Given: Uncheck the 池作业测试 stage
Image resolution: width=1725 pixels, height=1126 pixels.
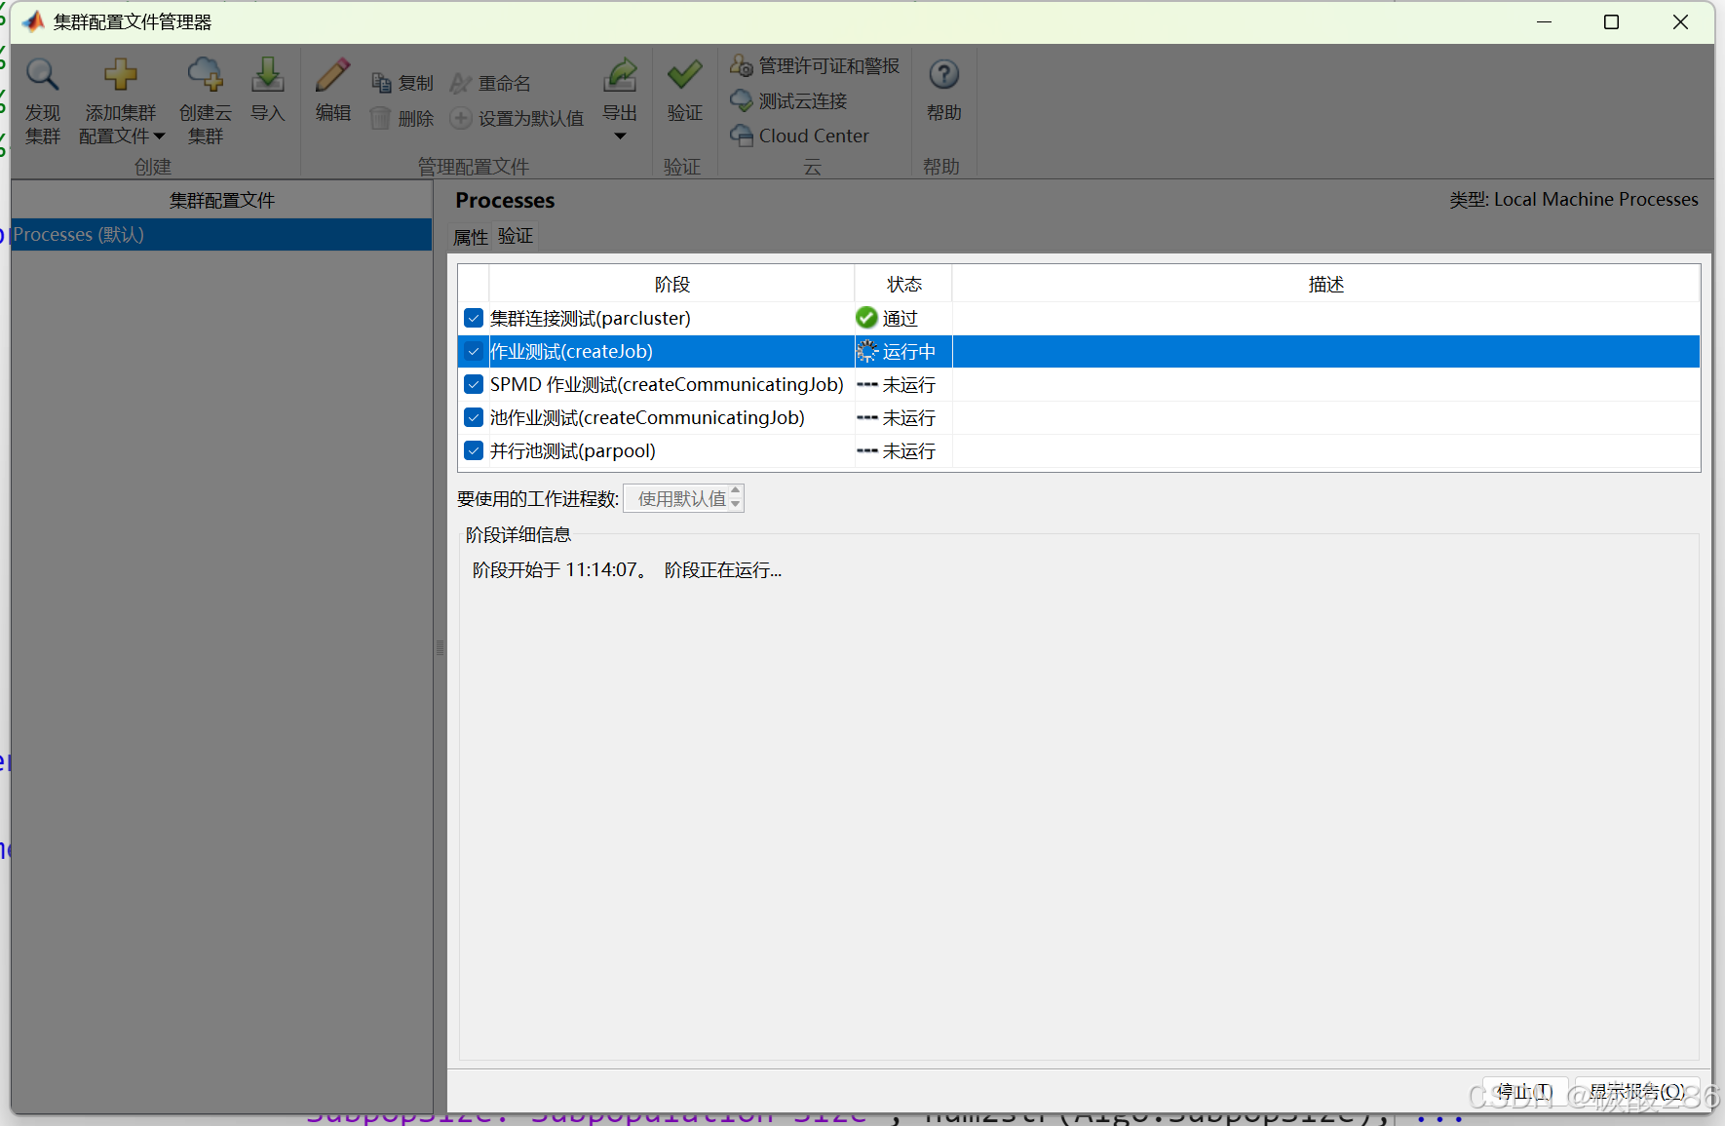Looking at the screenshot, I should coord(474,417).
